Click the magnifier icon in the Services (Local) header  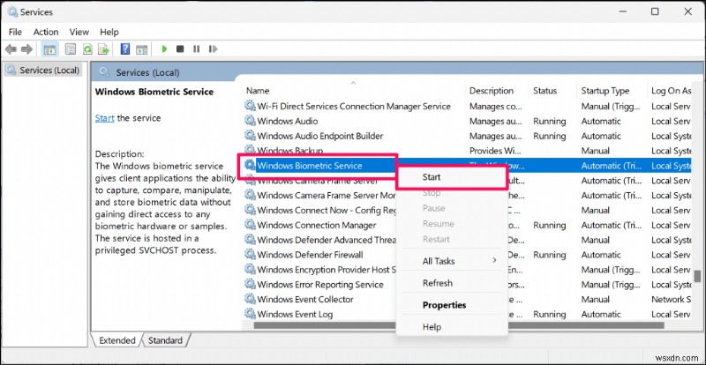[x=104, y=71]
